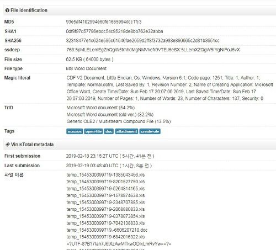Click the line 'Microsoft Word document (54.2%)'
This screenshot has height=250, width=276.
point(100,108)
